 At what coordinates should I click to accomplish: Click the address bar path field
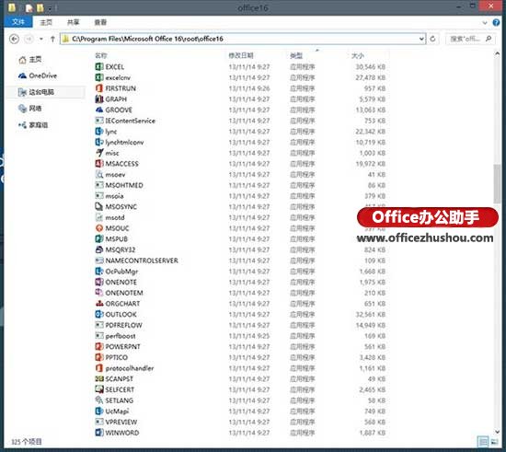pyautogui.click(x=243, y=39)
